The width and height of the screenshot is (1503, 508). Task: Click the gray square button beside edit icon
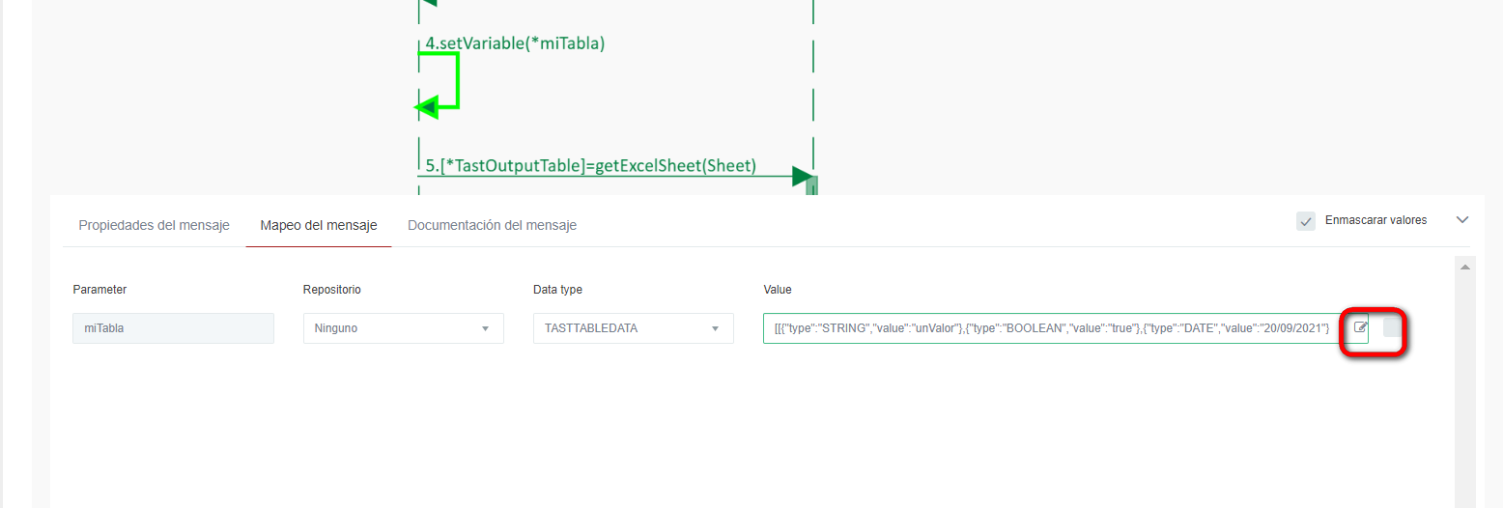point(1392,327)
